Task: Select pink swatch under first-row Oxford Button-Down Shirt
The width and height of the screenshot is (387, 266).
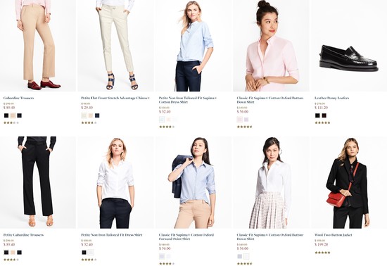Action: pyautogui.click(x=240, y=120)
